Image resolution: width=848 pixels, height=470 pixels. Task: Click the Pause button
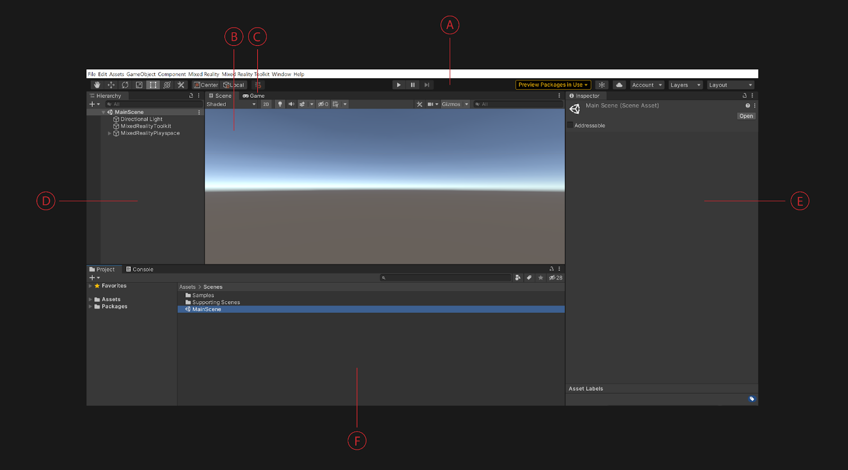413,85
